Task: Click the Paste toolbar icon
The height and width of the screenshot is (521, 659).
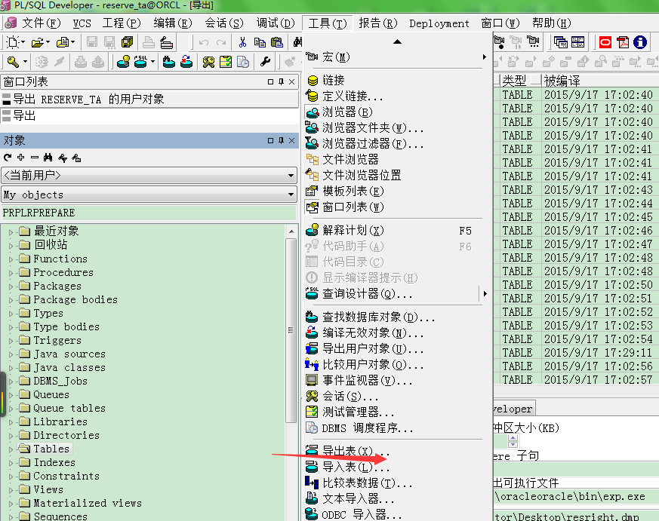Action: pos(277,42)
